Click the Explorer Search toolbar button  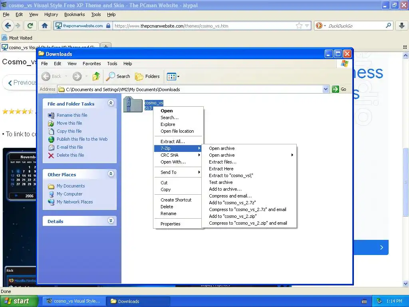118,76
